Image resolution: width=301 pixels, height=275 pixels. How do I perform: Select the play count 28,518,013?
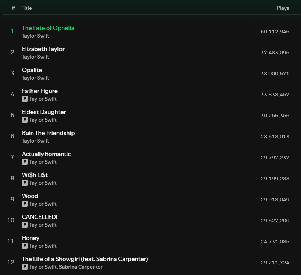click(275, 137)
